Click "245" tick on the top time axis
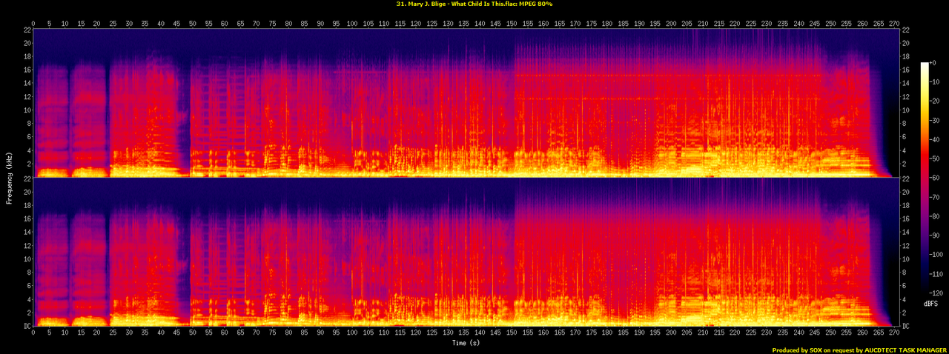 coord(814,23)
